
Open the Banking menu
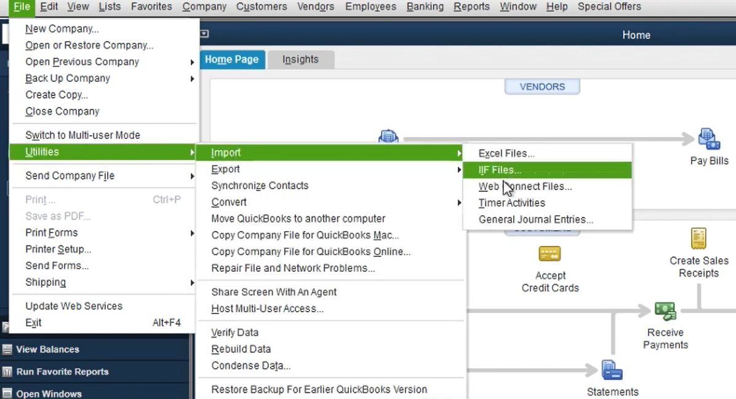[425, 7]
